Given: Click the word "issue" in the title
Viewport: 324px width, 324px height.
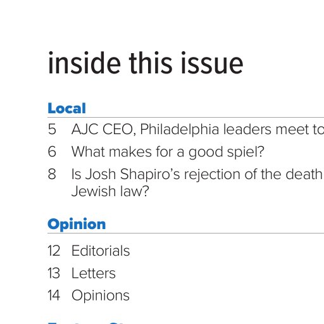Looking at the screenshot, I should coord(211,63).
